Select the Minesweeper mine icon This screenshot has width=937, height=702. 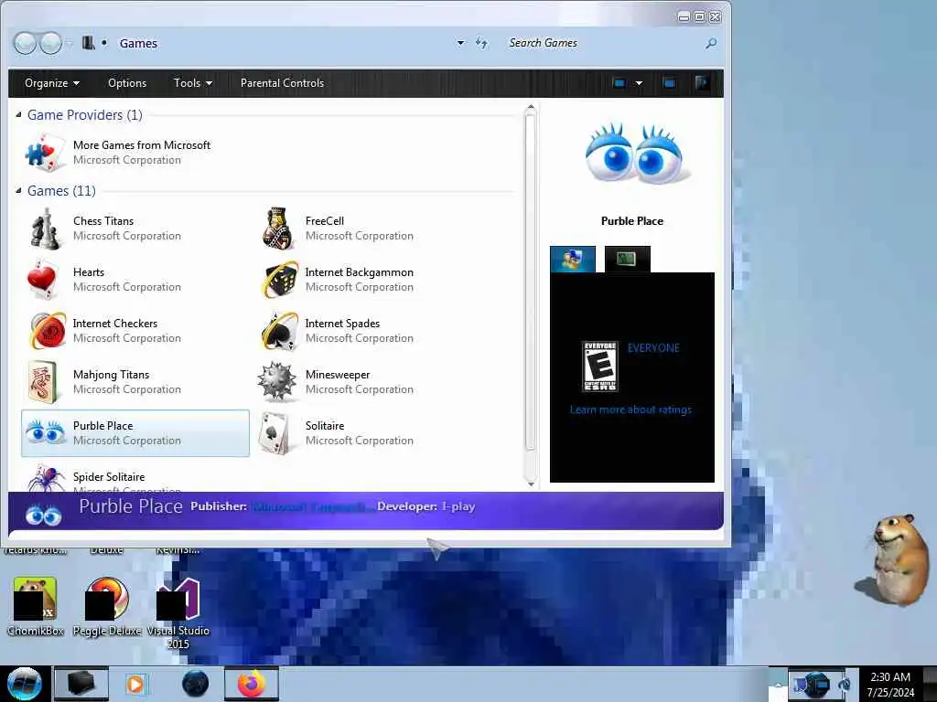tap(276, 381)
